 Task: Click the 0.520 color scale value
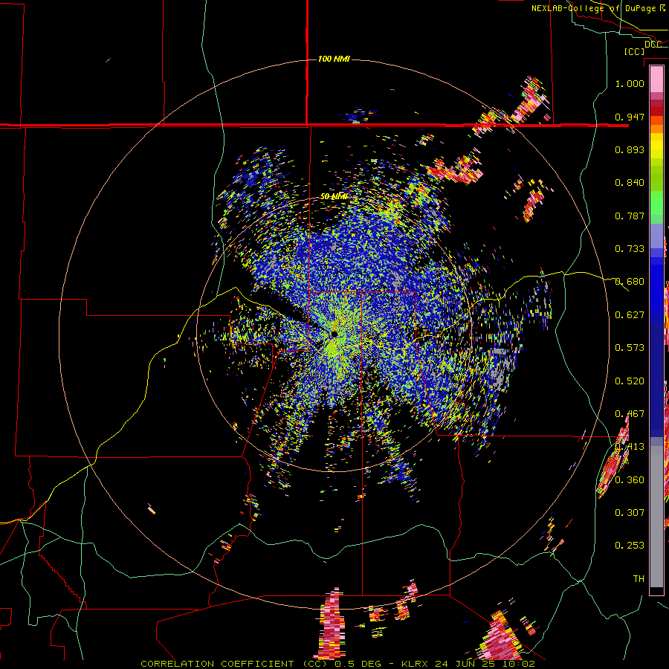coord(630,381)
